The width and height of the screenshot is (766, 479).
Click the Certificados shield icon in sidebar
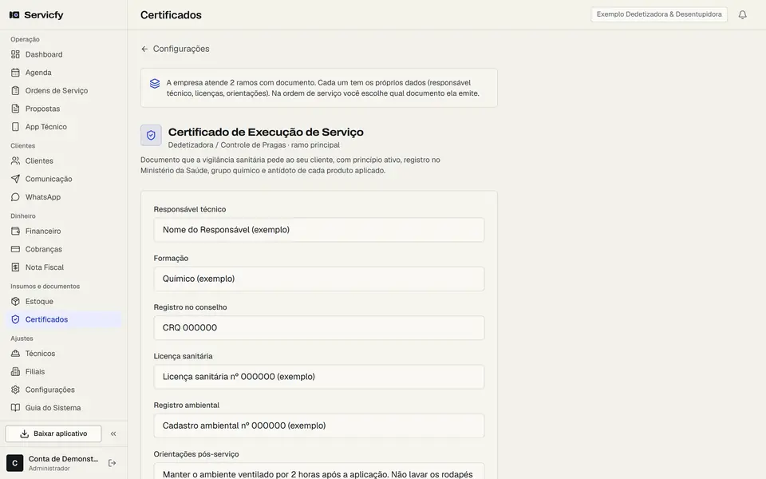coord(15,319)
